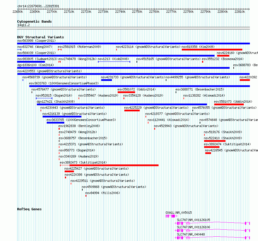This screenshot has height=241, width=258.
Task: Click nsv832746 (Wong2007) variant label
Action: (x=35, y=47)
